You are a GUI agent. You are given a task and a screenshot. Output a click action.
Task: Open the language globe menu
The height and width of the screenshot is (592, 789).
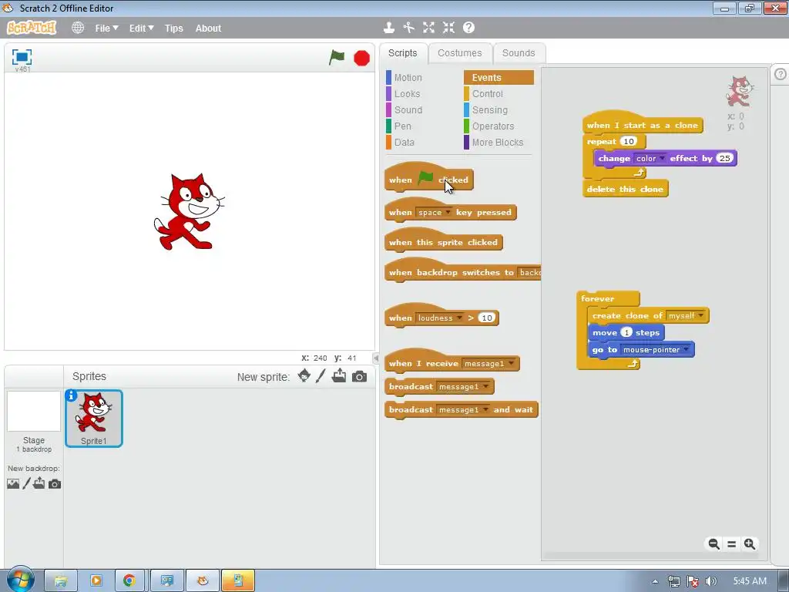coord(78,28)
